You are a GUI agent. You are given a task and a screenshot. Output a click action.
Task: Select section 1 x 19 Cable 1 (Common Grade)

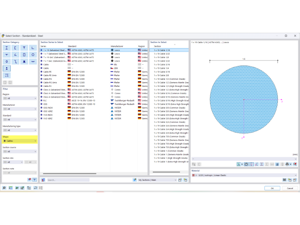169,151
